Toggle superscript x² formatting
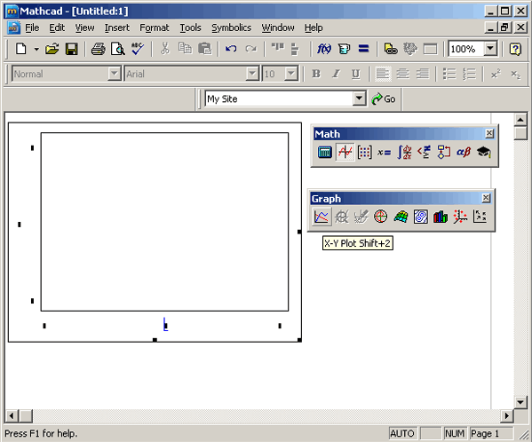The height and width of the screenshot is (442, 532). point(496,74)
